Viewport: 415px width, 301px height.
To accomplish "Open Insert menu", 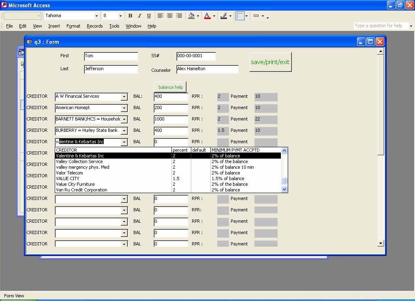I will coord(54,26).
